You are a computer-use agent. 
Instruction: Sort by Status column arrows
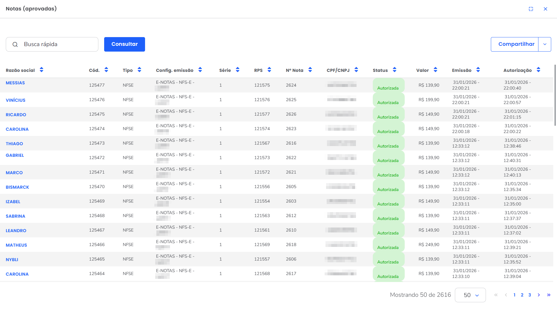pos(395,70)
